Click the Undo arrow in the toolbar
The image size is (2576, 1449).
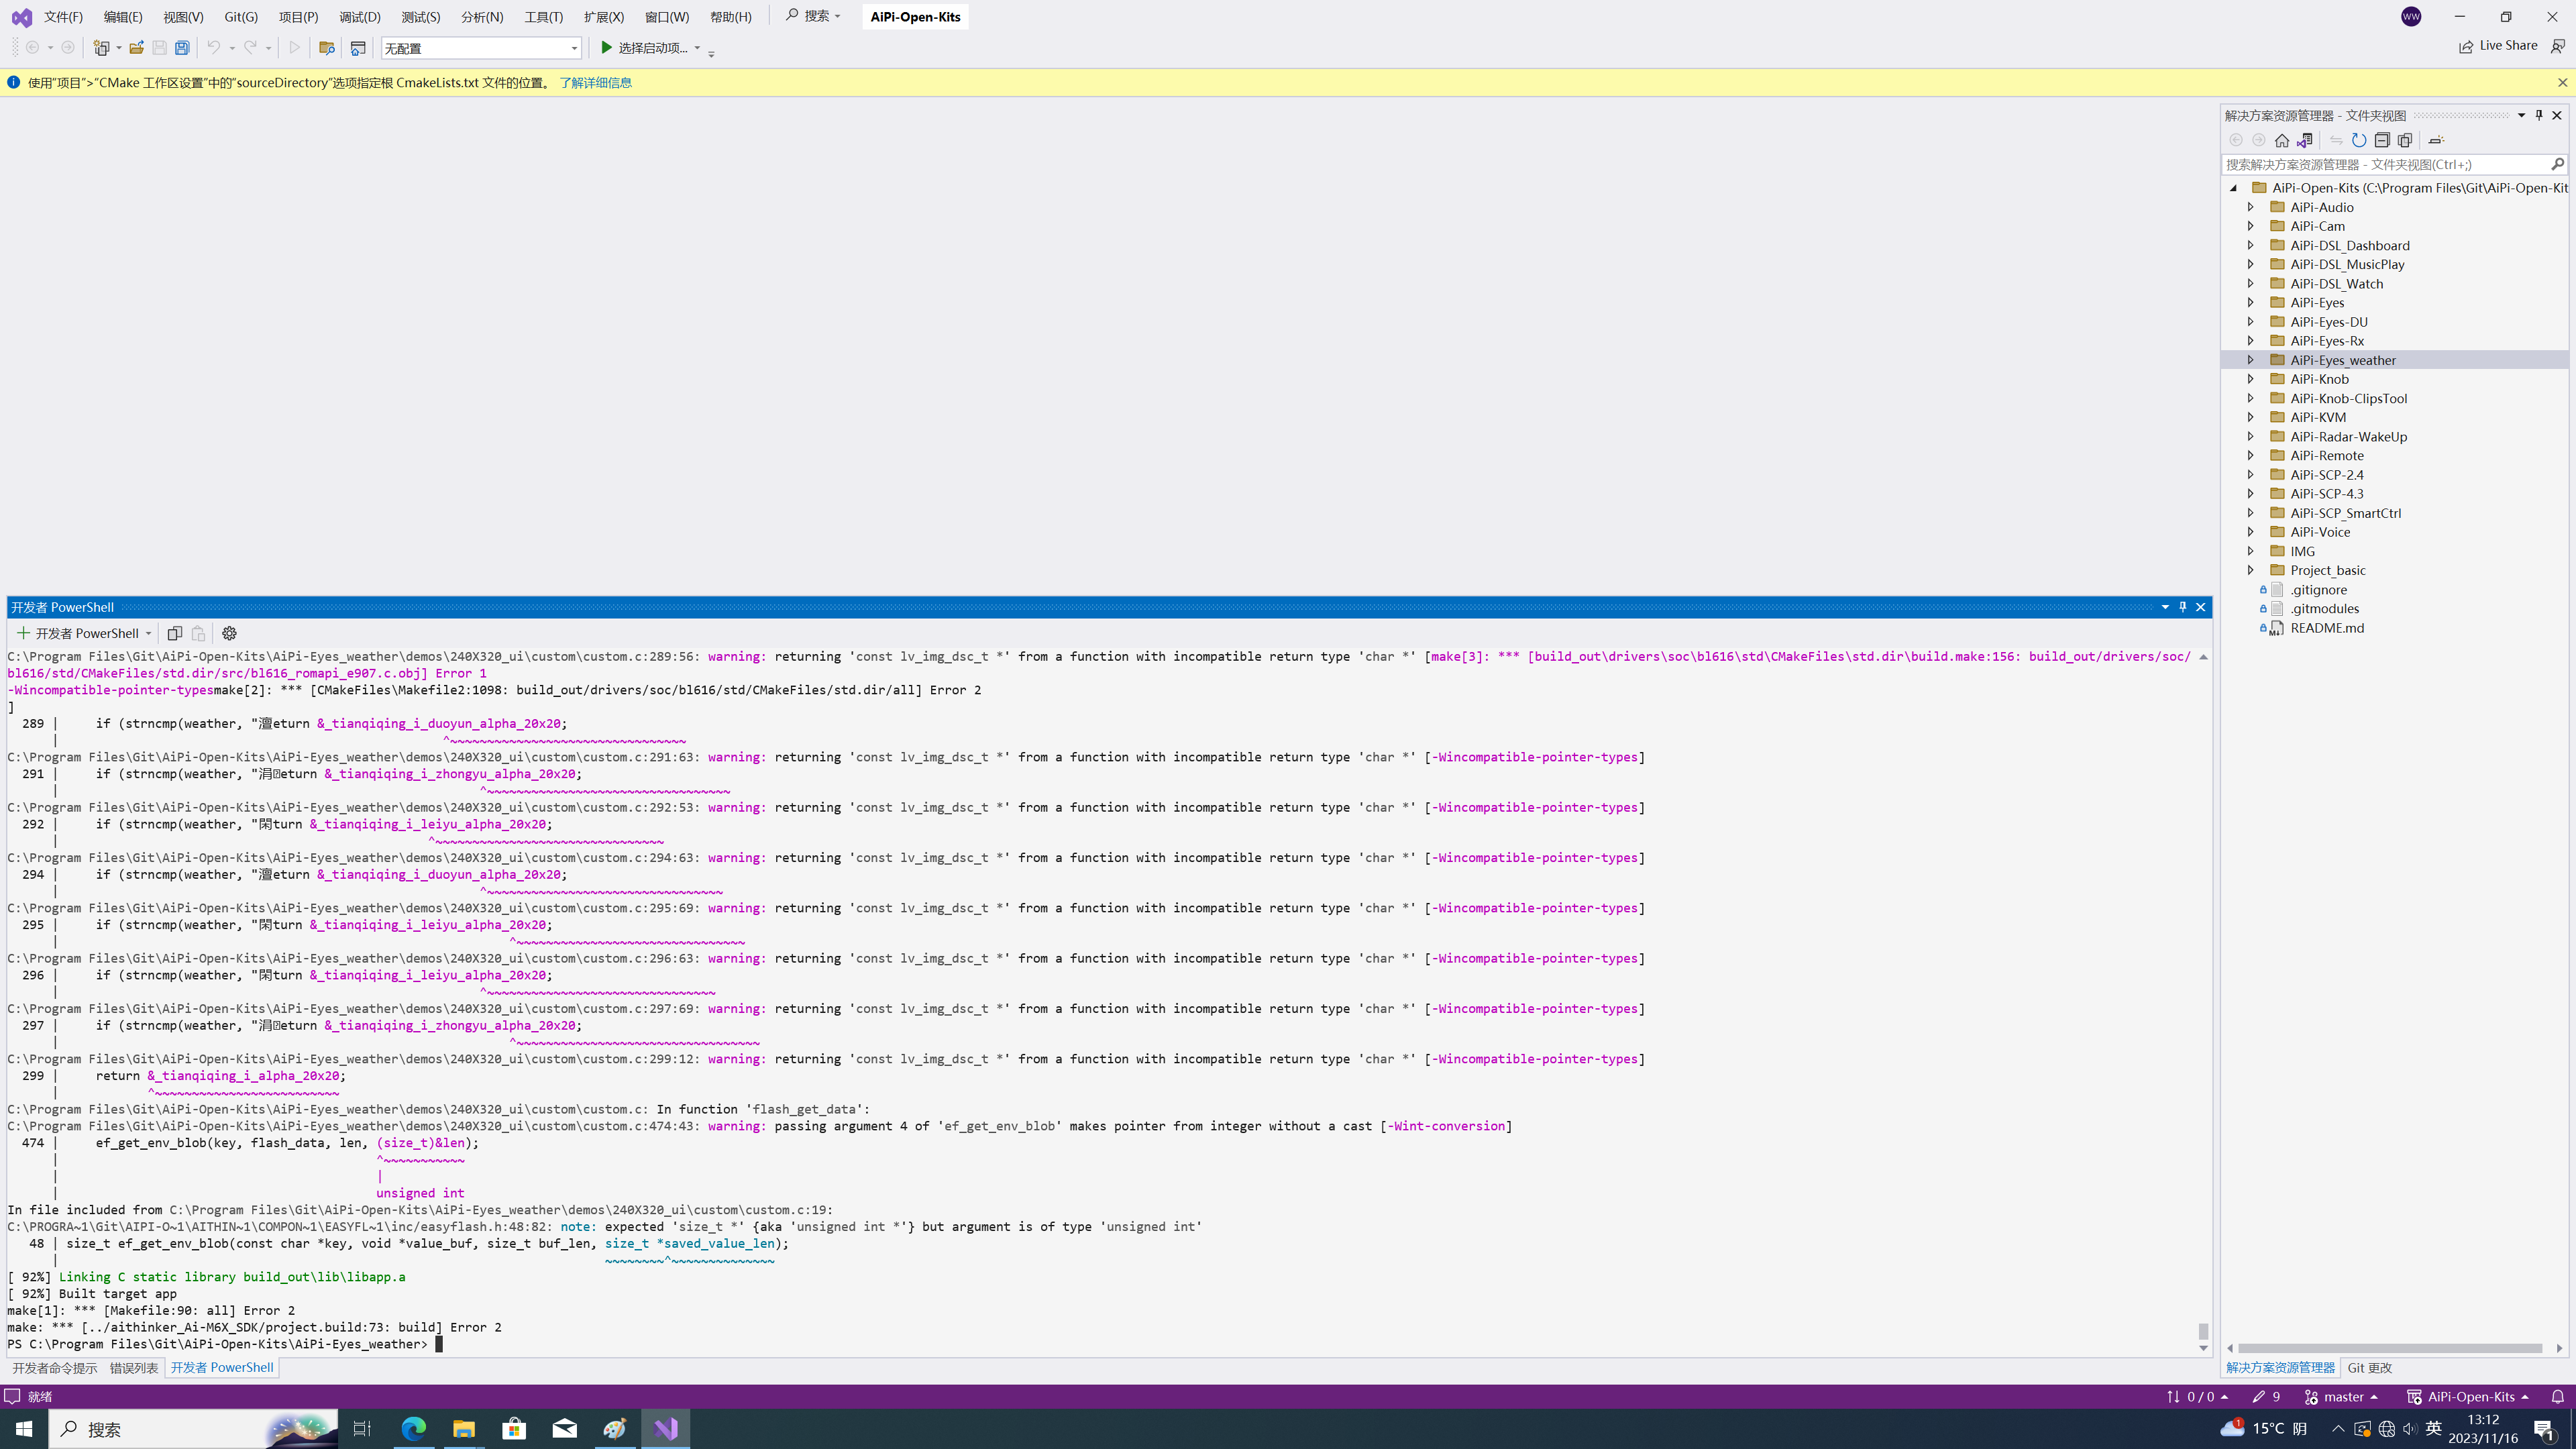coord(213,47)
